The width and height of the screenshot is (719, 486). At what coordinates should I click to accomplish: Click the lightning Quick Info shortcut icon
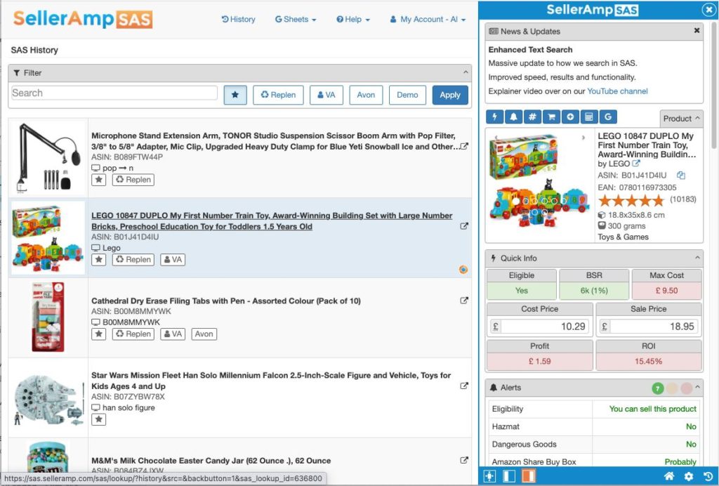click(x=494, y=117)
